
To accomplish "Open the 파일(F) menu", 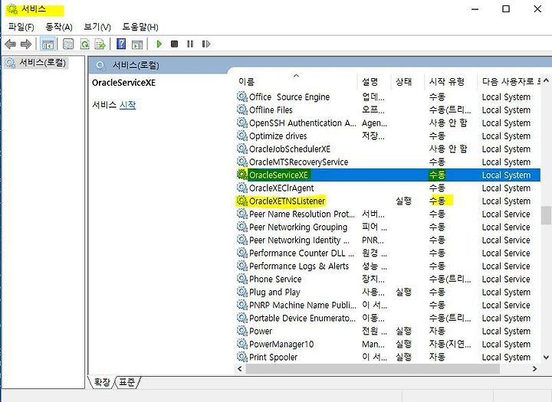I will tap(21, 27).
